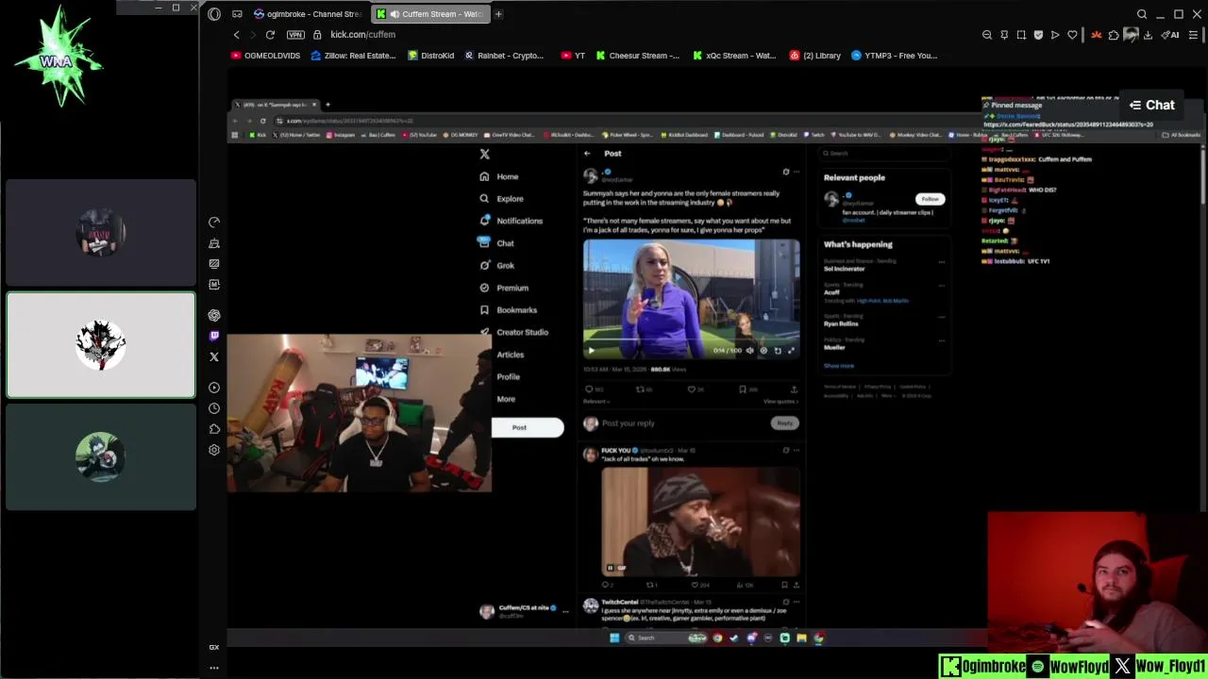Click the heart bookmark icon in address bar
The image size is (1208, 679).
pyautogui.click(x=1072, y=35)
